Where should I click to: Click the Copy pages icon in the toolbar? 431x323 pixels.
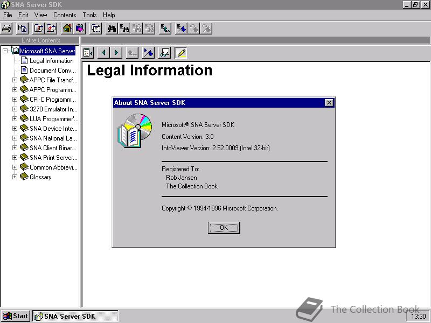click(x=22, y=29)
